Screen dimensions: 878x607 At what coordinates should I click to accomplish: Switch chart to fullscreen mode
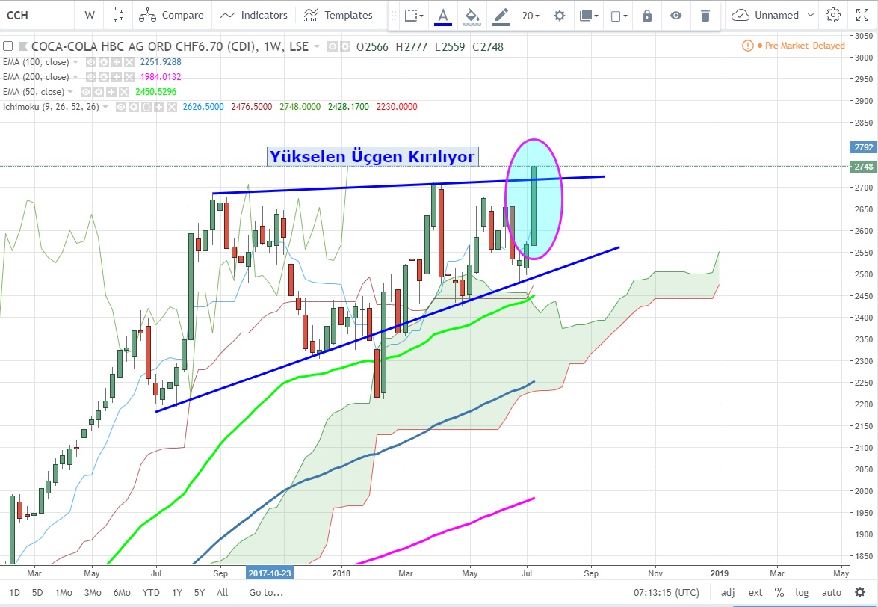pos(862,15)
